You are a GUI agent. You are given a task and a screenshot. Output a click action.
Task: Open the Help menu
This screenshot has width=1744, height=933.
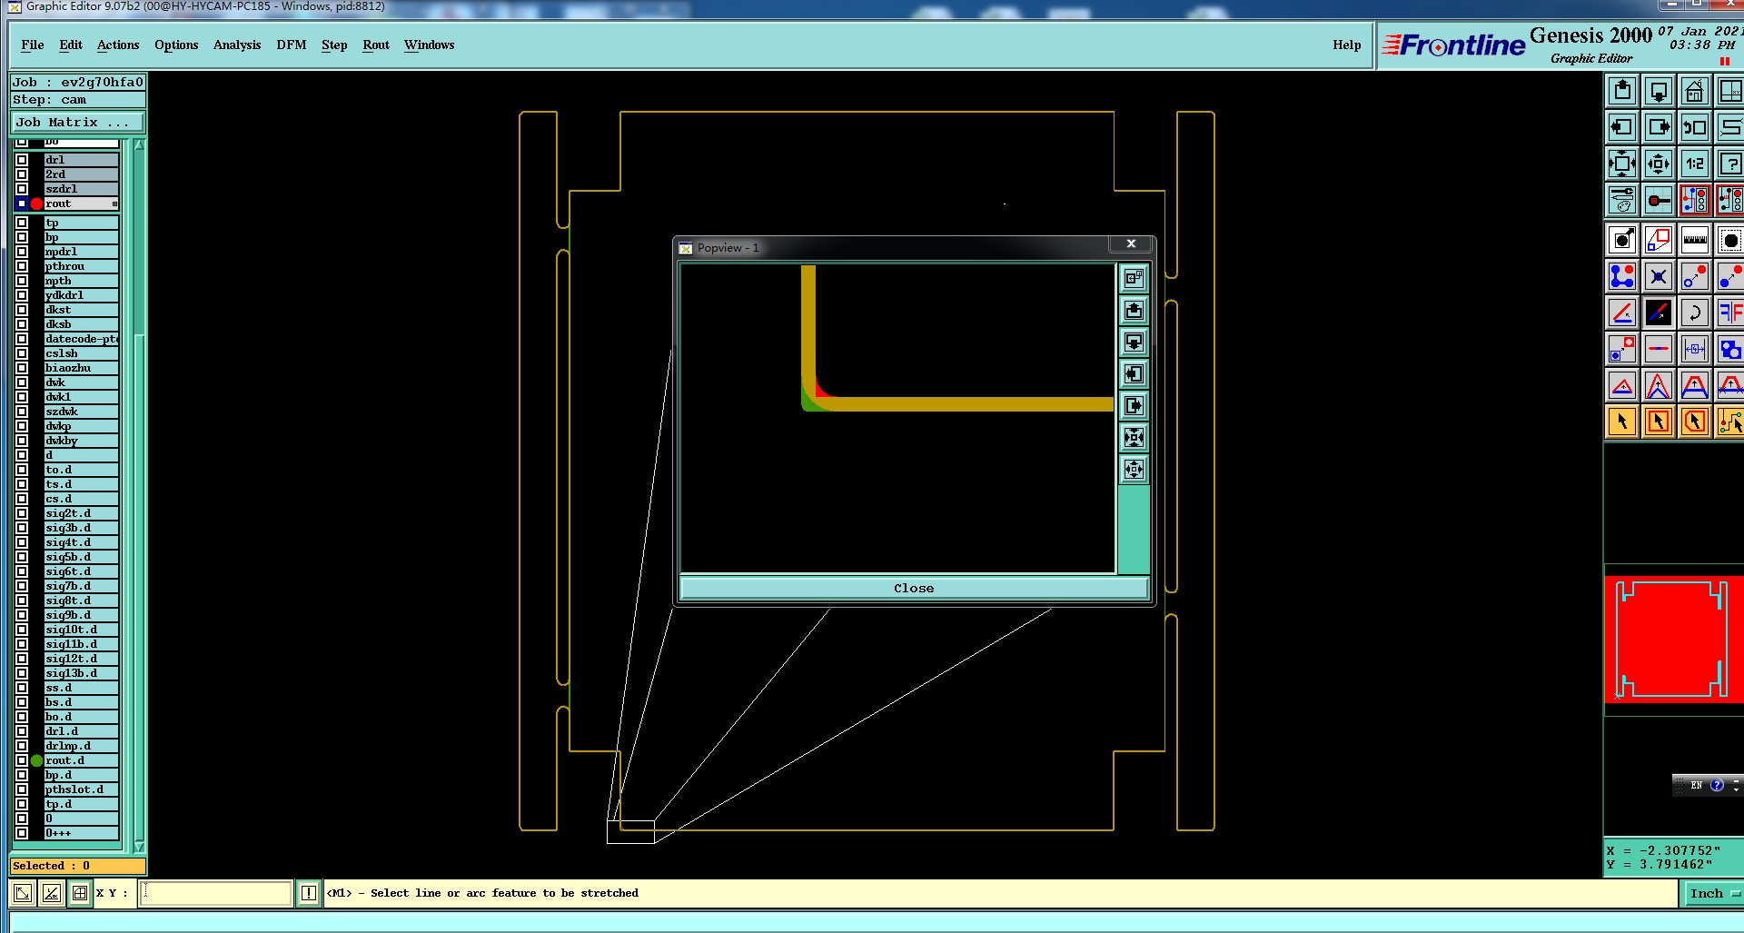tap(1347, 45)
